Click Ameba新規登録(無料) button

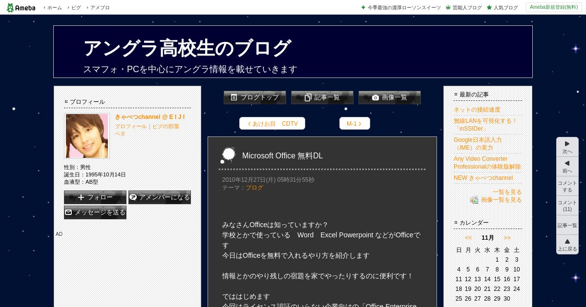(x=554, y=7)
